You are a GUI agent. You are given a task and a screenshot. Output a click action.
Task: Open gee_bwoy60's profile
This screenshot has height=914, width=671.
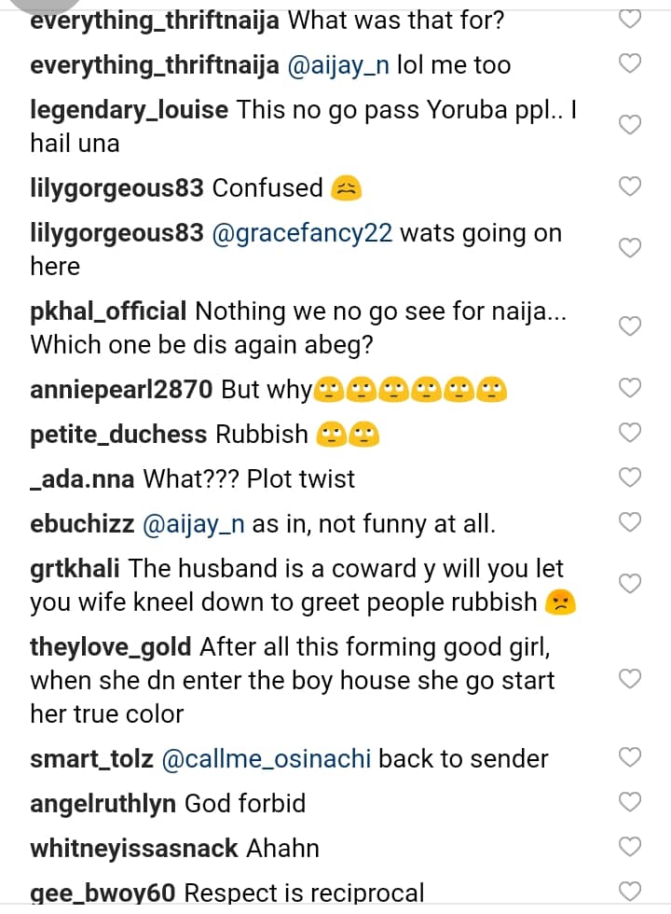click(103, 893)
